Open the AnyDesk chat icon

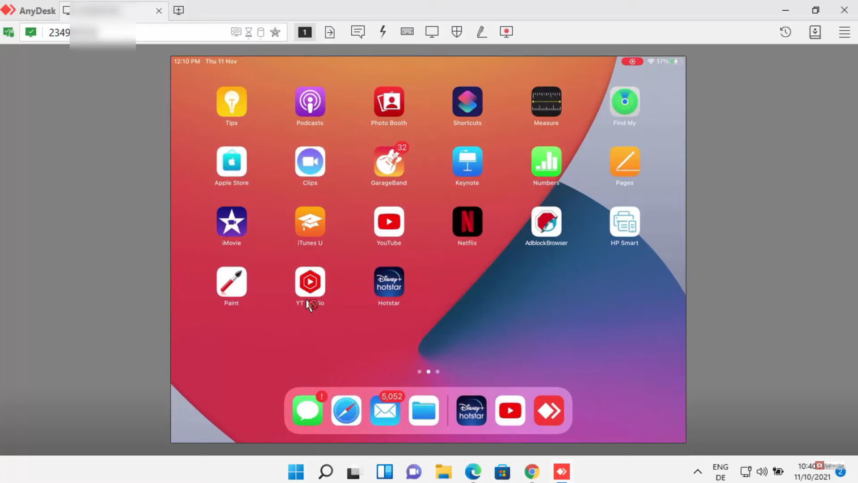click(x=357, y=32)
